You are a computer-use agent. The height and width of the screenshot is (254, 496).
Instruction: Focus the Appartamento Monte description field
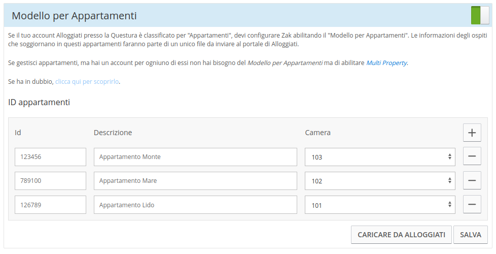tap(195, 157)
